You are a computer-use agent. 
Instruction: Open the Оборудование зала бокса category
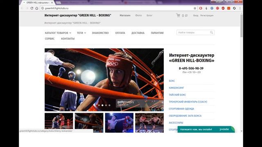click(x=185, y=116)
